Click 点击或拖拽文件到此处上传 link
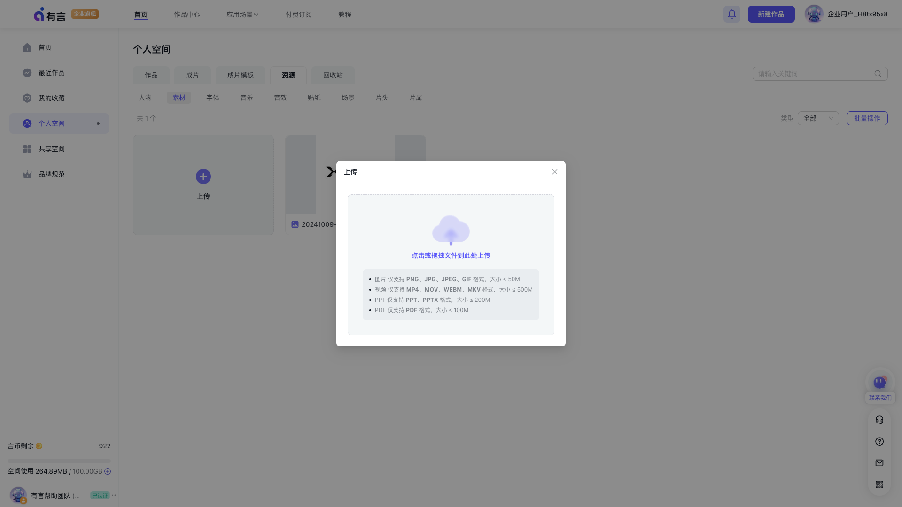Screen dimensions: 902x507 click(x=451, y=255)
